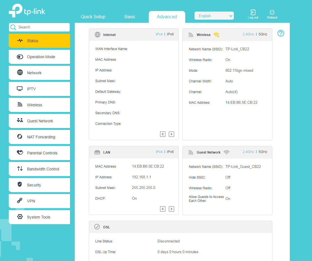This screenshot has width=312, height=261.
Task: Click the Log out text link
Action: [253, 17]
